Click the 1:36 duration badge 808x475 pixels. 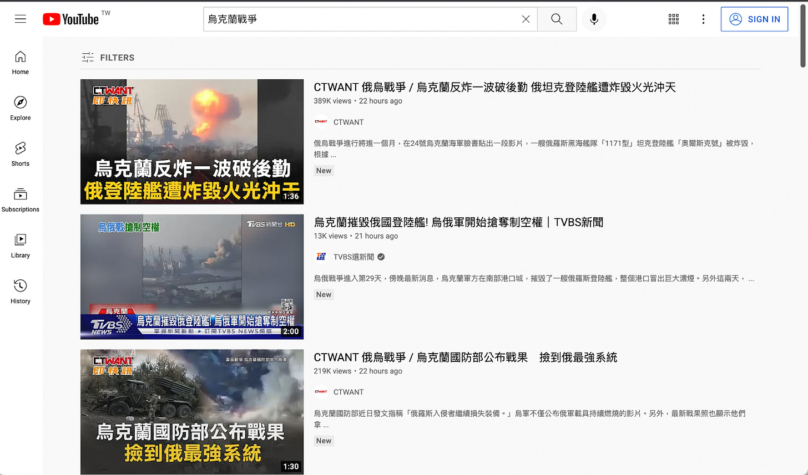[291, 196]
